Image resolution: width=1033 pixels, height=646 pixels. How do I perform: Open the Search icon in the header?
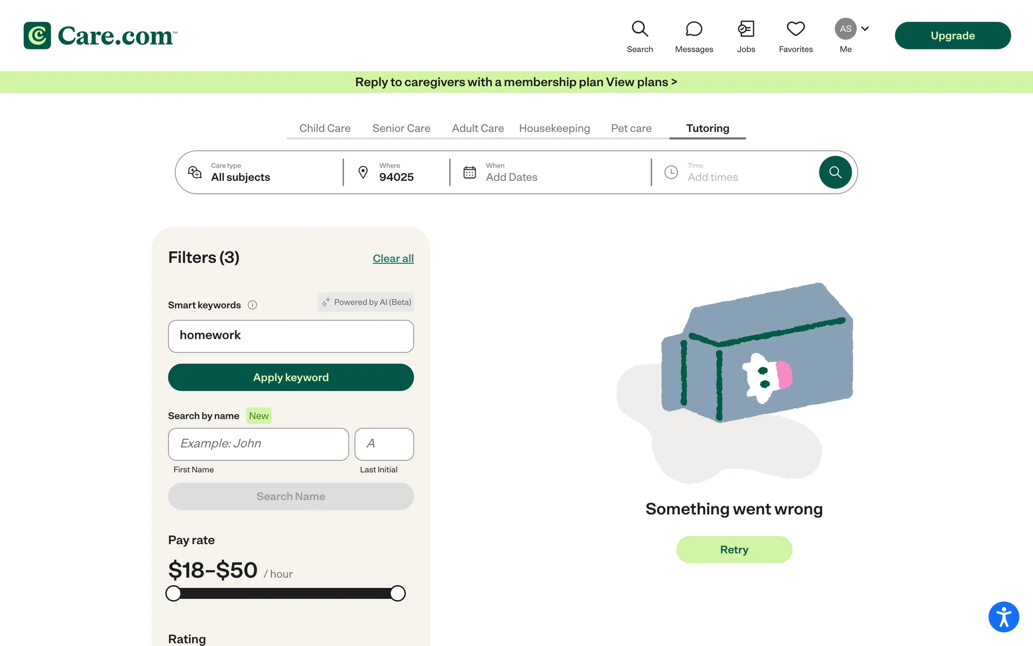tap(640, 30)
